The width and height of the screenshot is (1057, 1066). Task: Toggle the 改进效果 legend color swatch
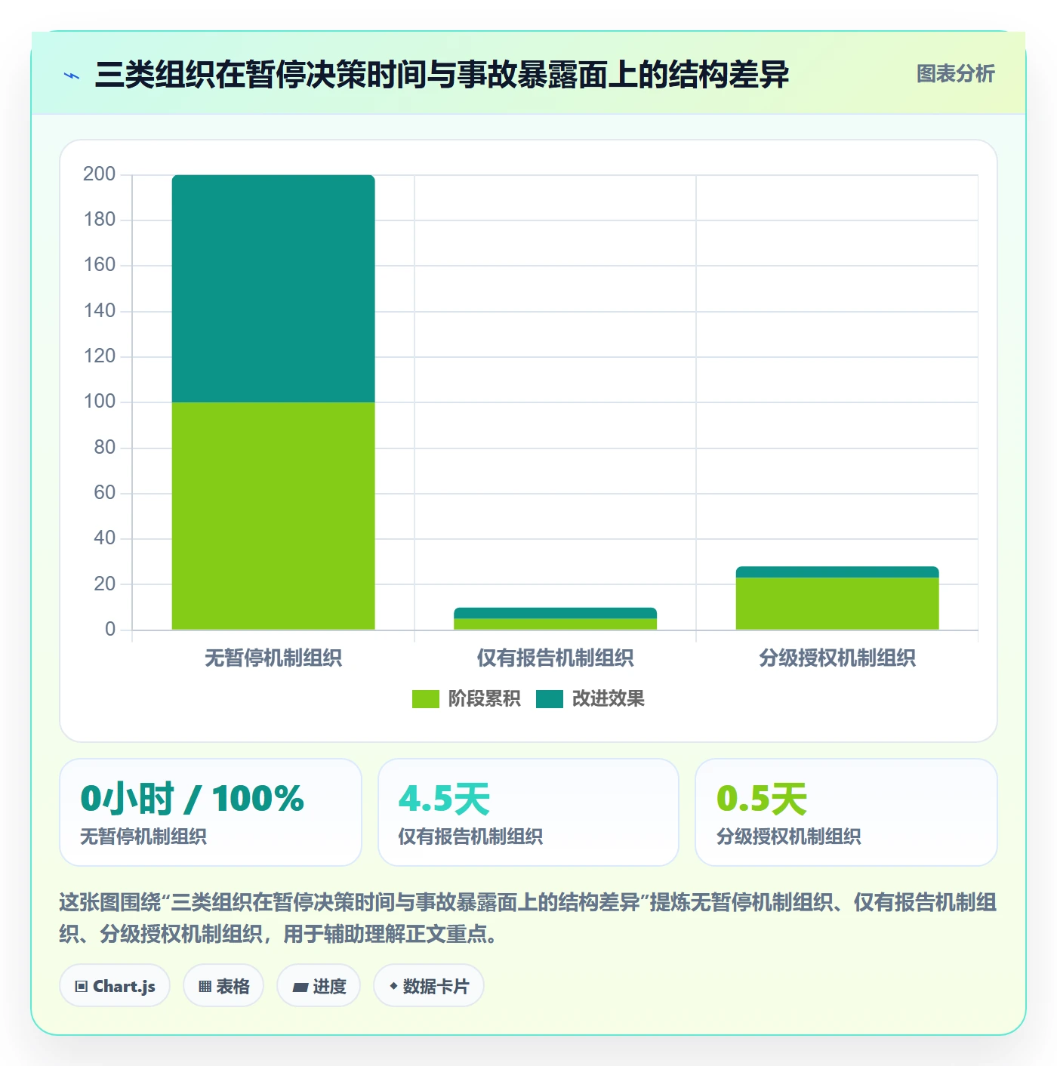[550, 699]
